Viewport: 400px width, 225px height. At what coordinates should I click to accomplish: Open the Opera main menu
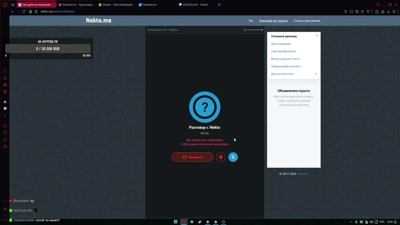5,5
